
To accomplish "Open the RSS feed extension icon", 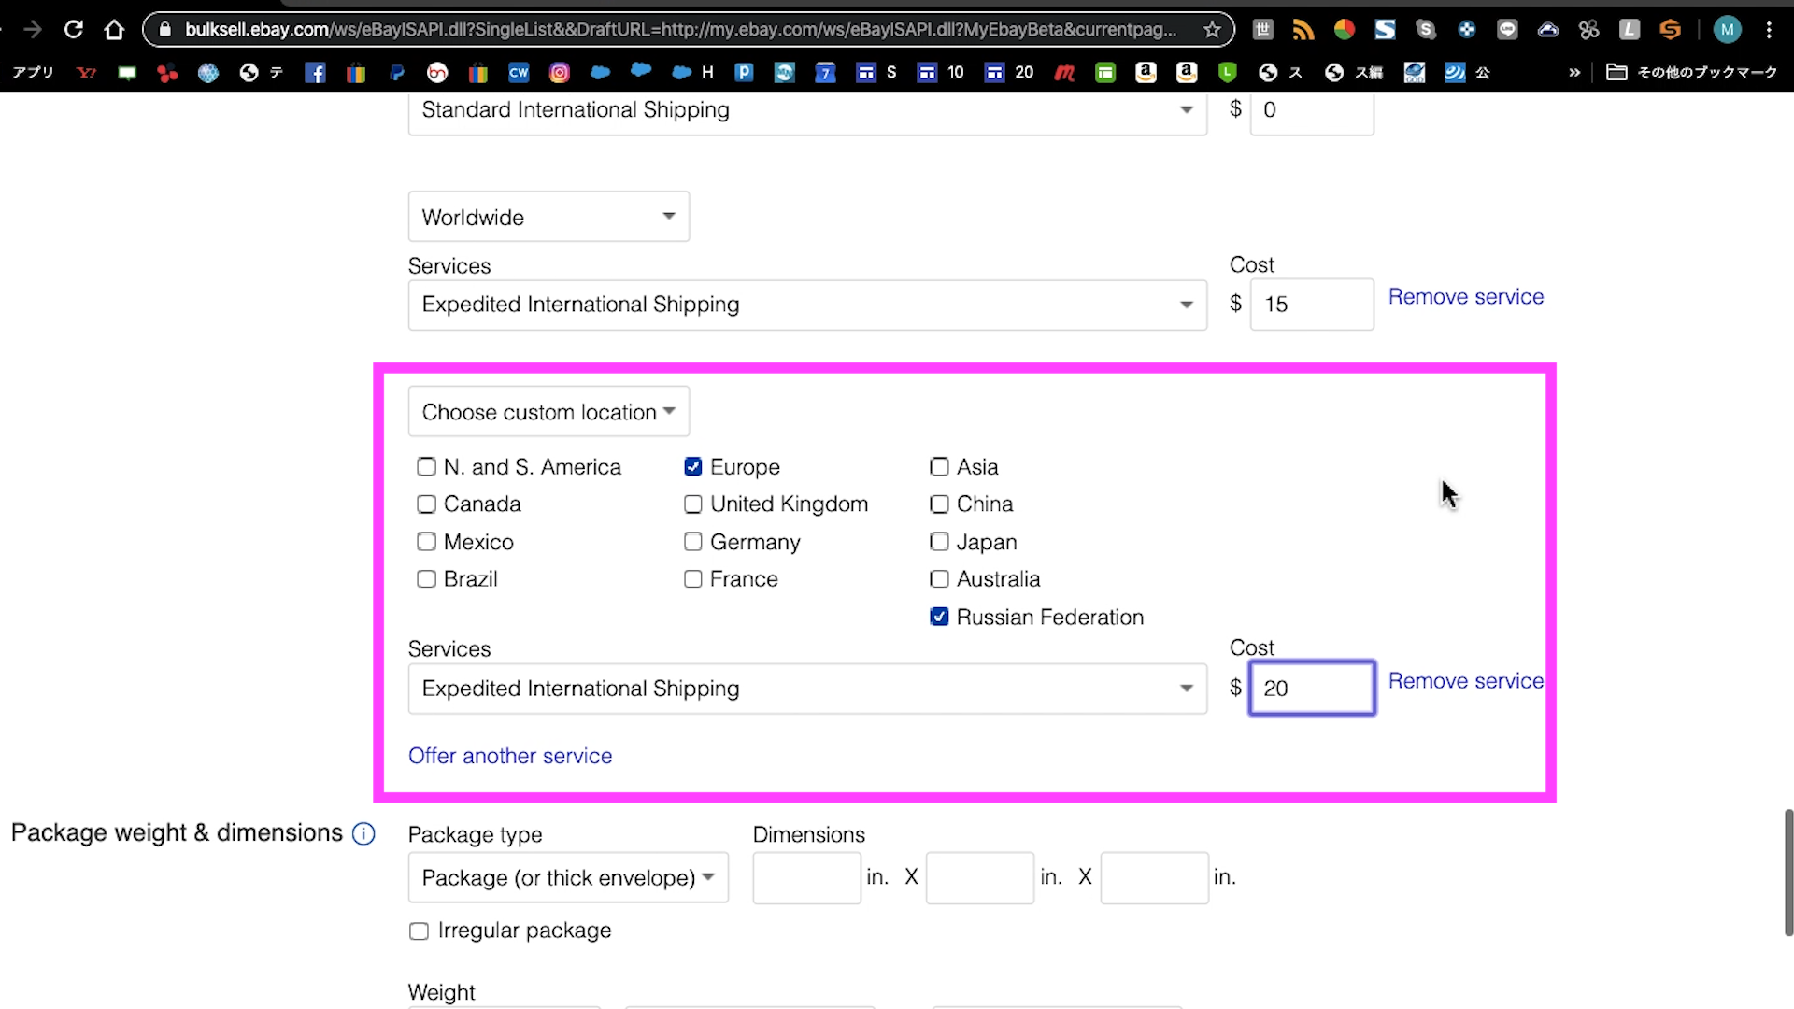I will (1303, 30).
